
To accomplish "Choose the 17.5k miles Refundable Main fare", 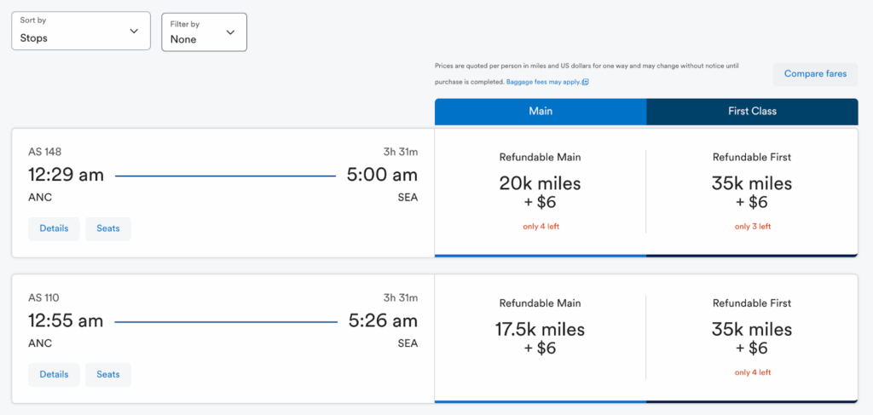I will point(541,337).
